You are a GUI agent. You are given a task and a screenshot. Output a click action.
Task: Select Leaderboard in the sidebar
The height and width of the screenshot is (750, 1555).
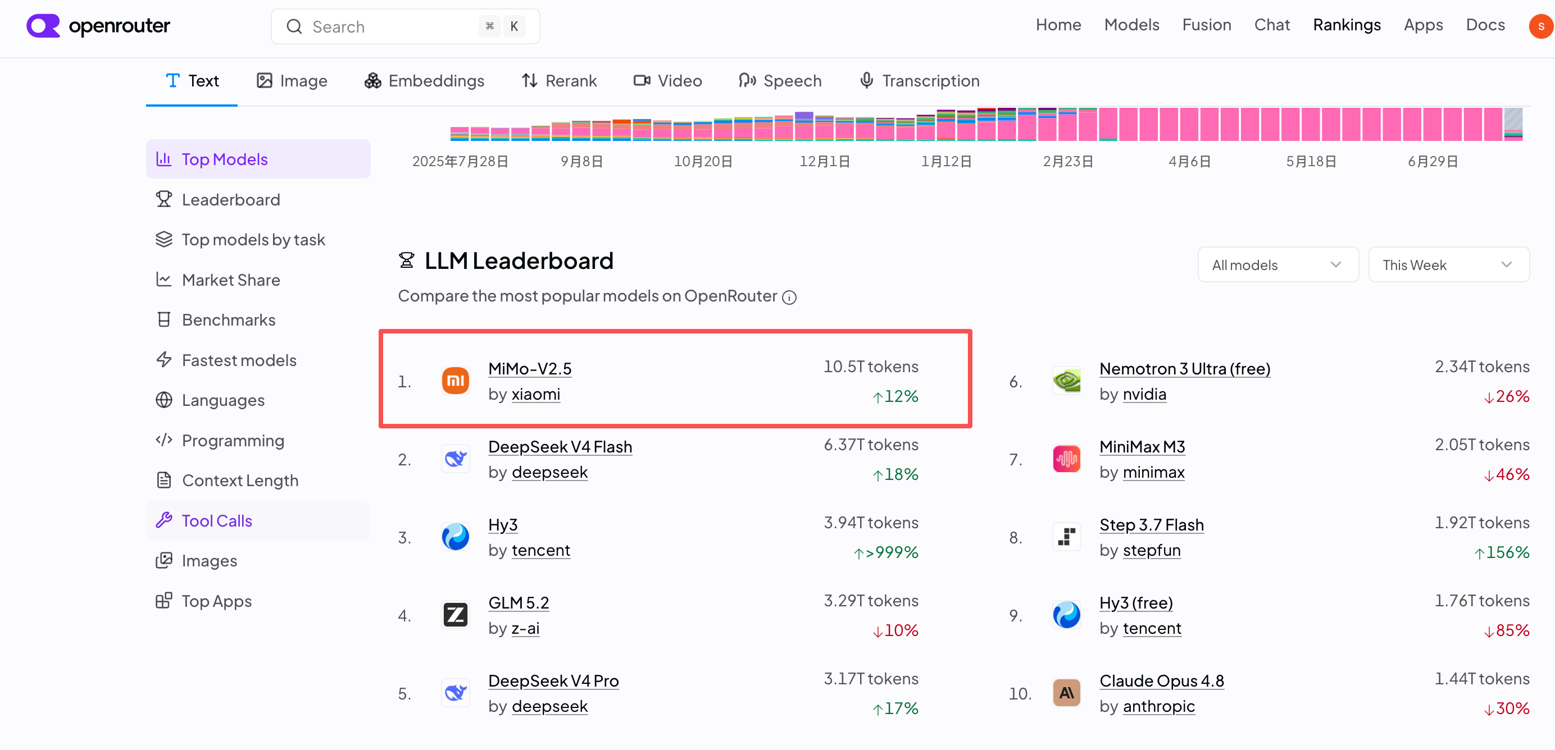[258, 200]
